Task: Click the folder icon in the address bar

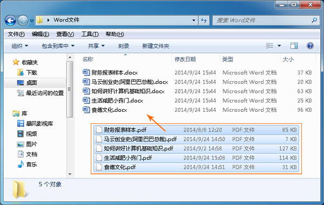Action: (40, 20)
